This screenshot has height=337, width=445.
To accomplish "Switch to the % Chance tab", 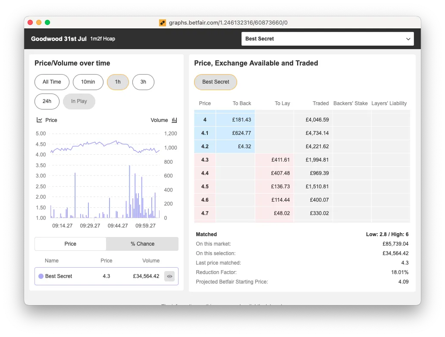I will click(142, 244).
